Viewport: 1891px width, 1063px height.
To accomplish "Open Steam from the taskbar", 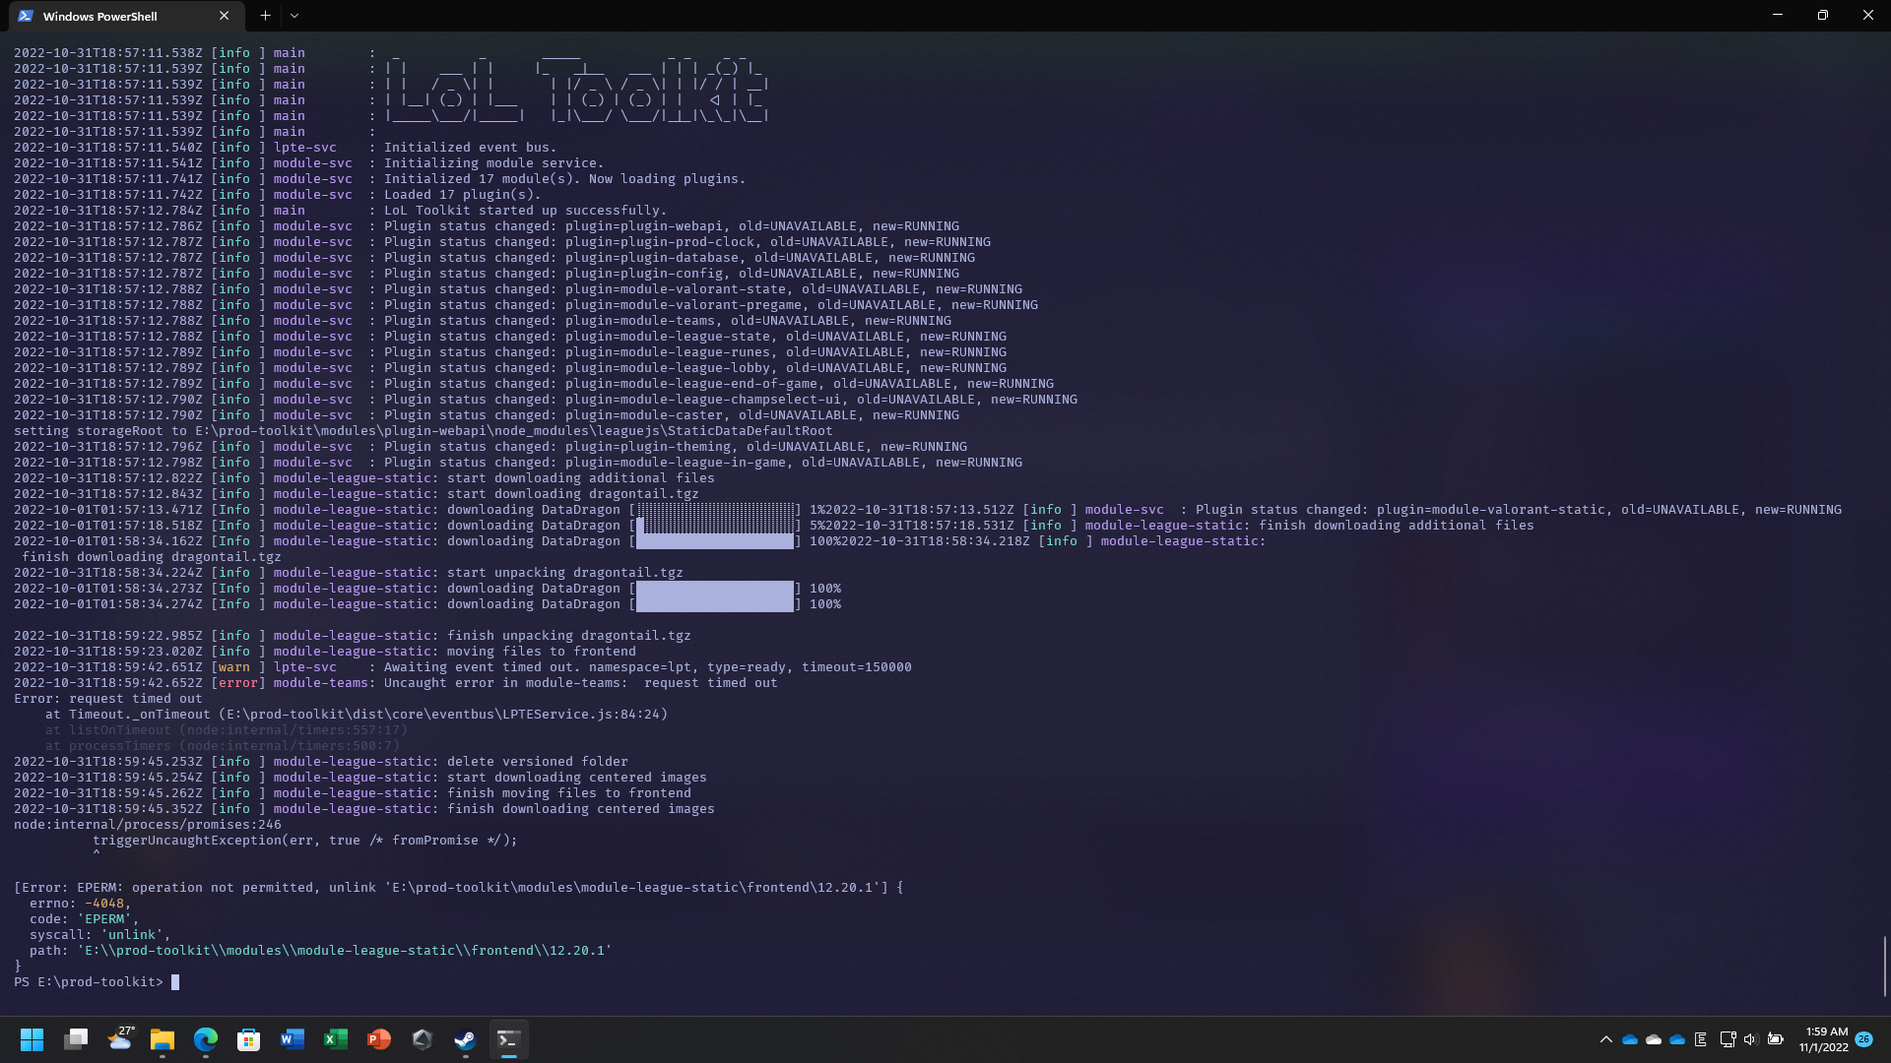I will pyautogui.click(x=464, y=1039).
